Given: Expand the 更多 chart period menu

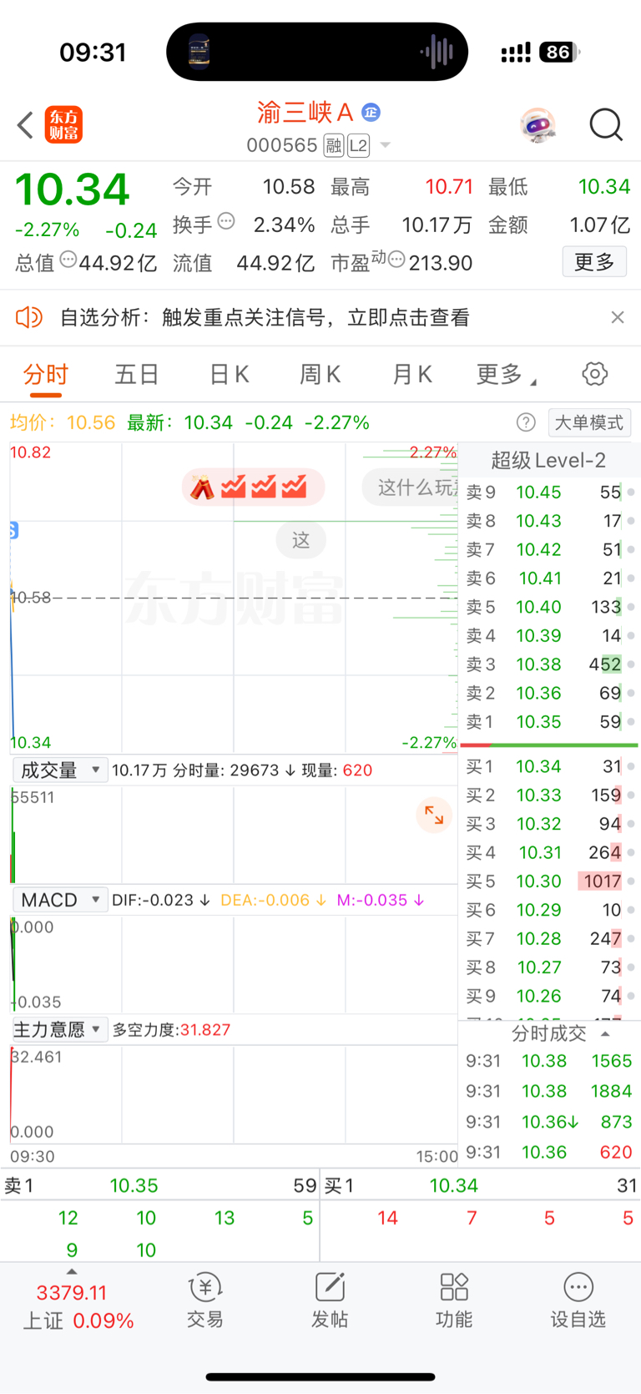Looking at the screenshot, I should [506, 375].
